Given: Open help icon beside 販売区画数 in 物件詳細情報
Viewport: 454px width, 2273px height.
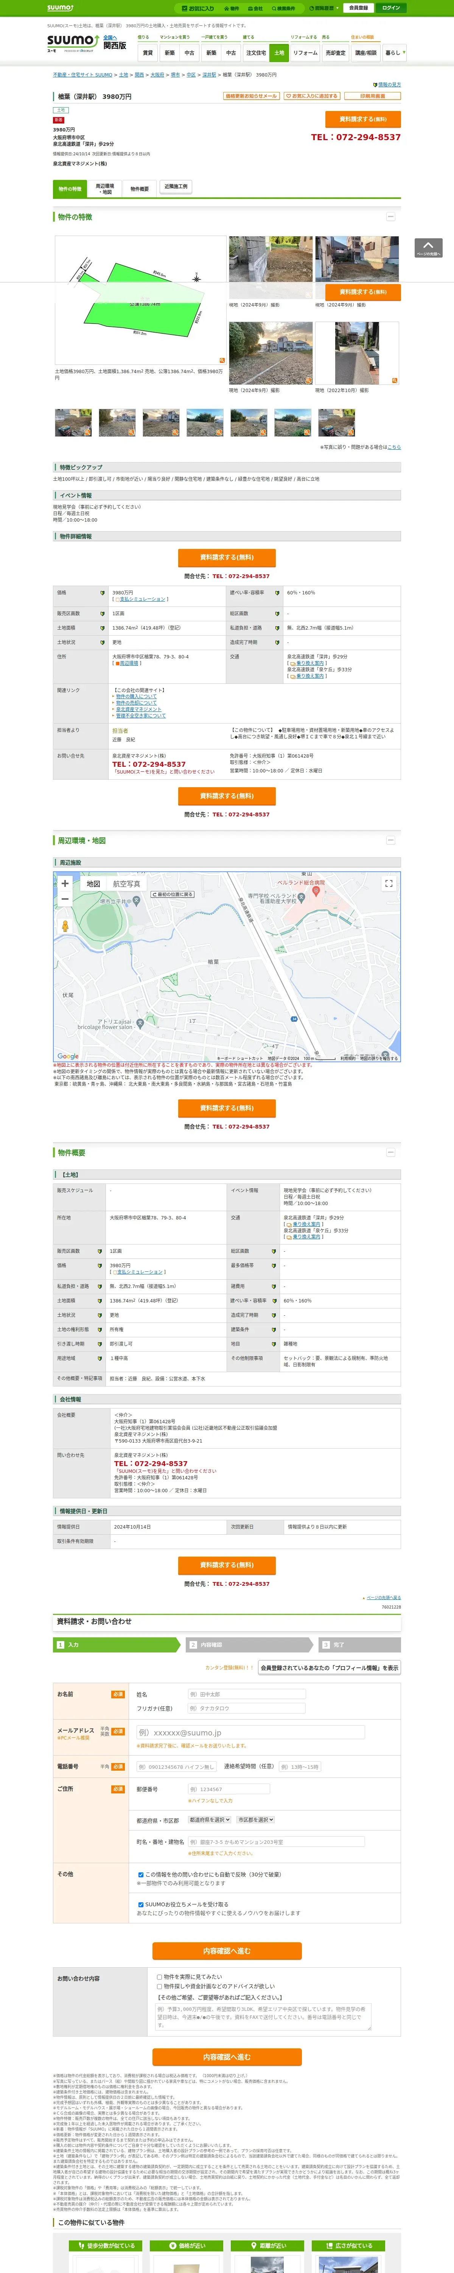Looking at the screenshot, I should 102,613.
